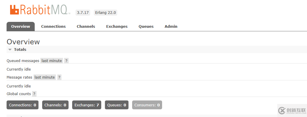Click the 3.7.17 version badge
The image size is (307, 117).
[83, 13]
